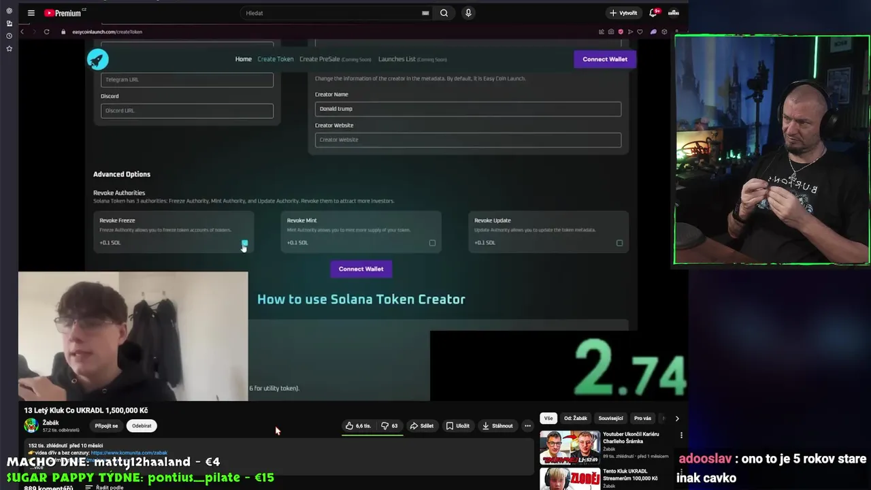Click top Connect Wallet button
Screen dimensions: 871x490
point(605,59)
